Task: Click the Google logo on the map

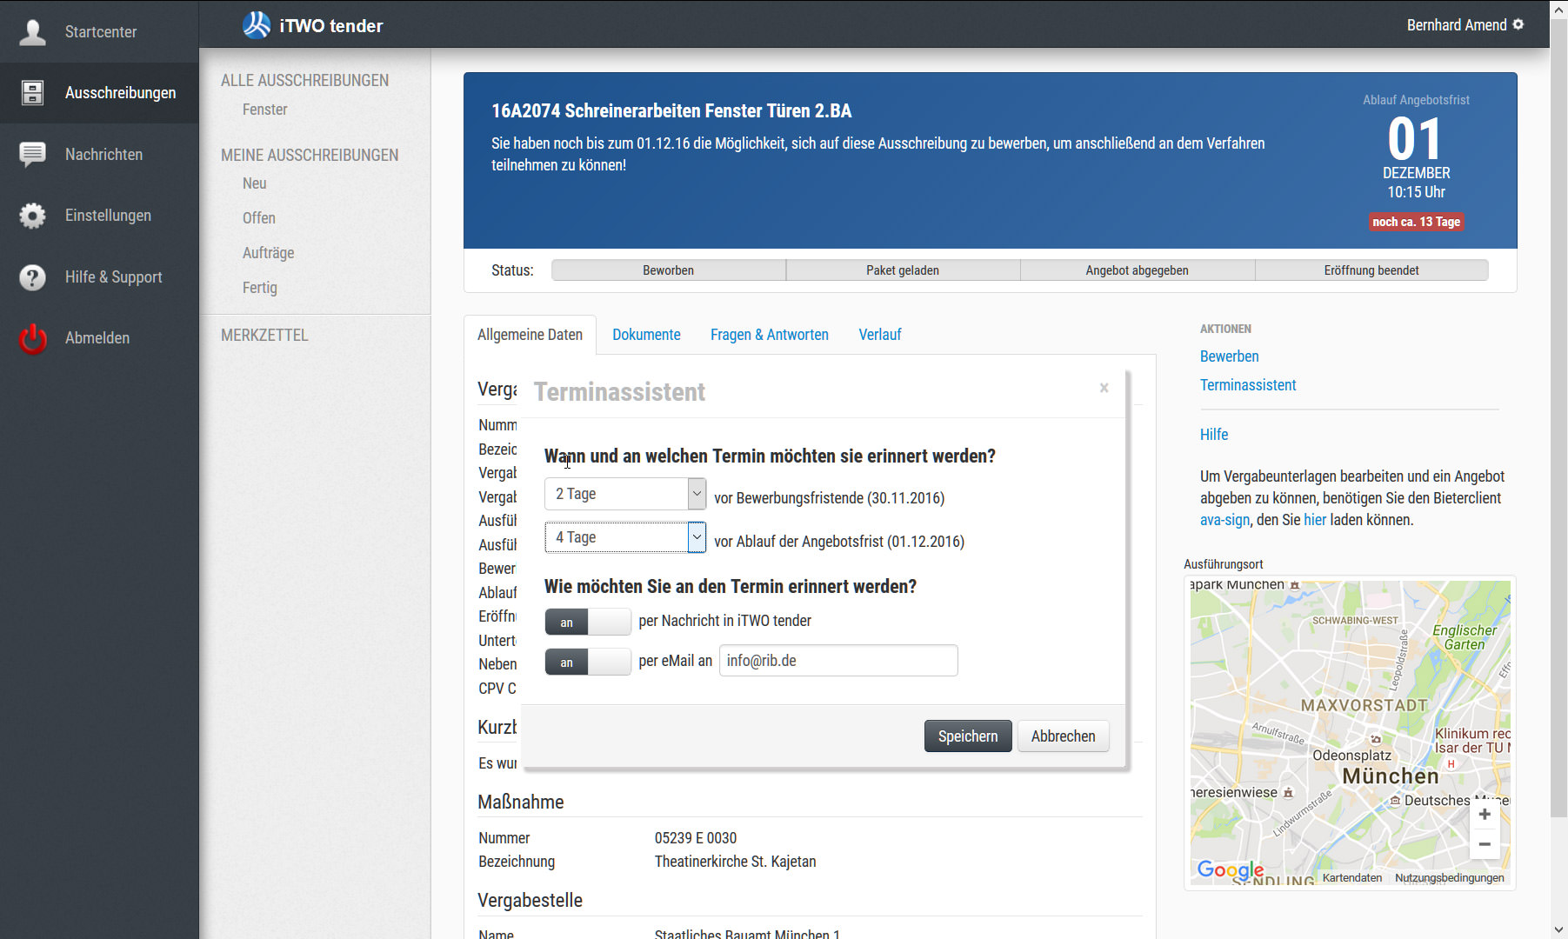Action: tap(1230, 869)
